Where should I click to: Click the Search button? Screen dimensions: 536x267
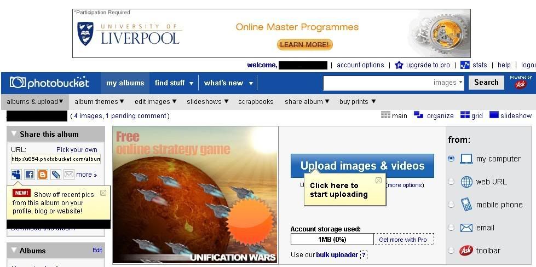pyautogui.click(x=486, y=82)
